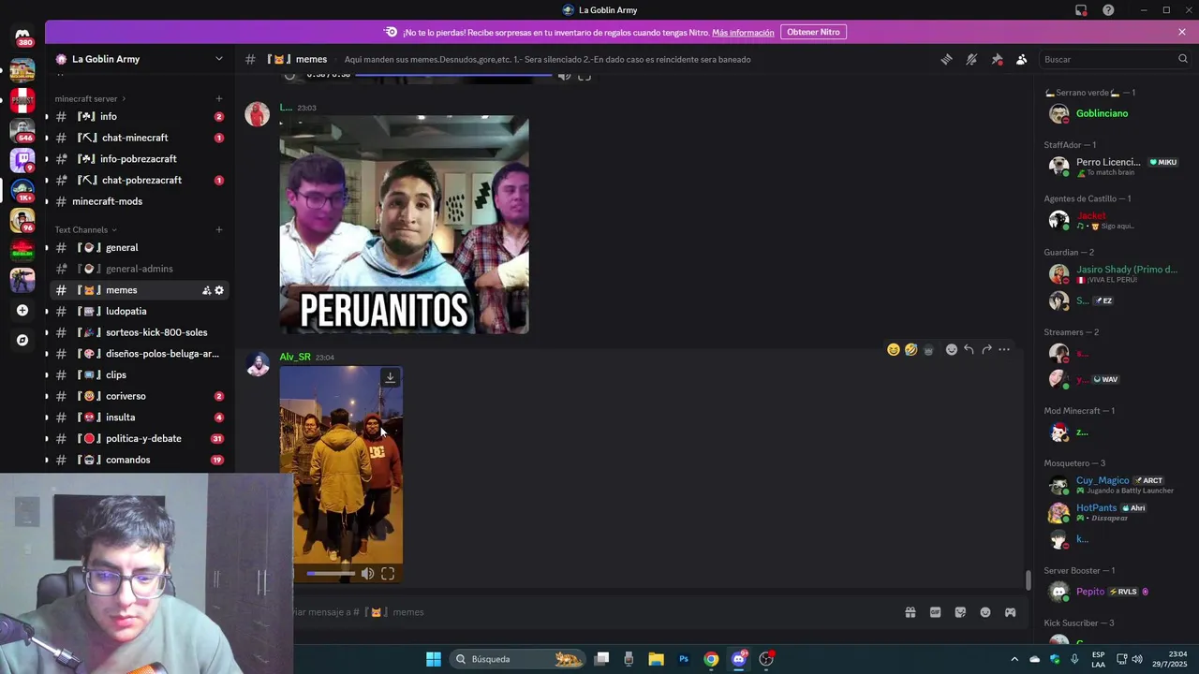Open the clips channel
This screenshot has height=674, width=1199.
point(139,374)
